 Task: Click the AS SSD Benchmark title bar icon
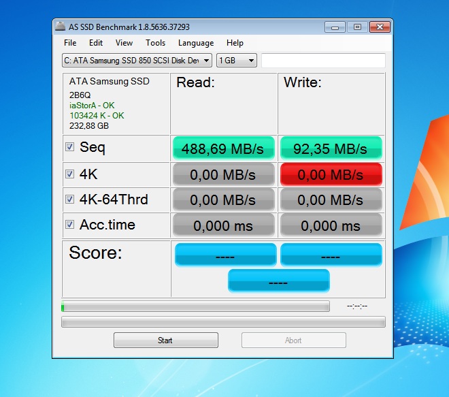pos(60,27)
